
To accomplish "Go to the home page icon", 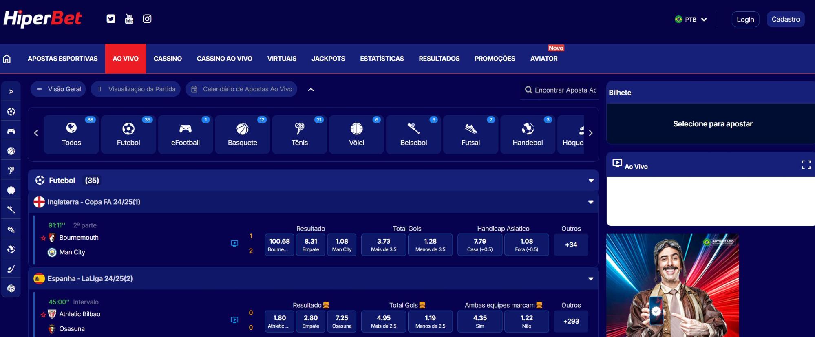I will 7,59.
